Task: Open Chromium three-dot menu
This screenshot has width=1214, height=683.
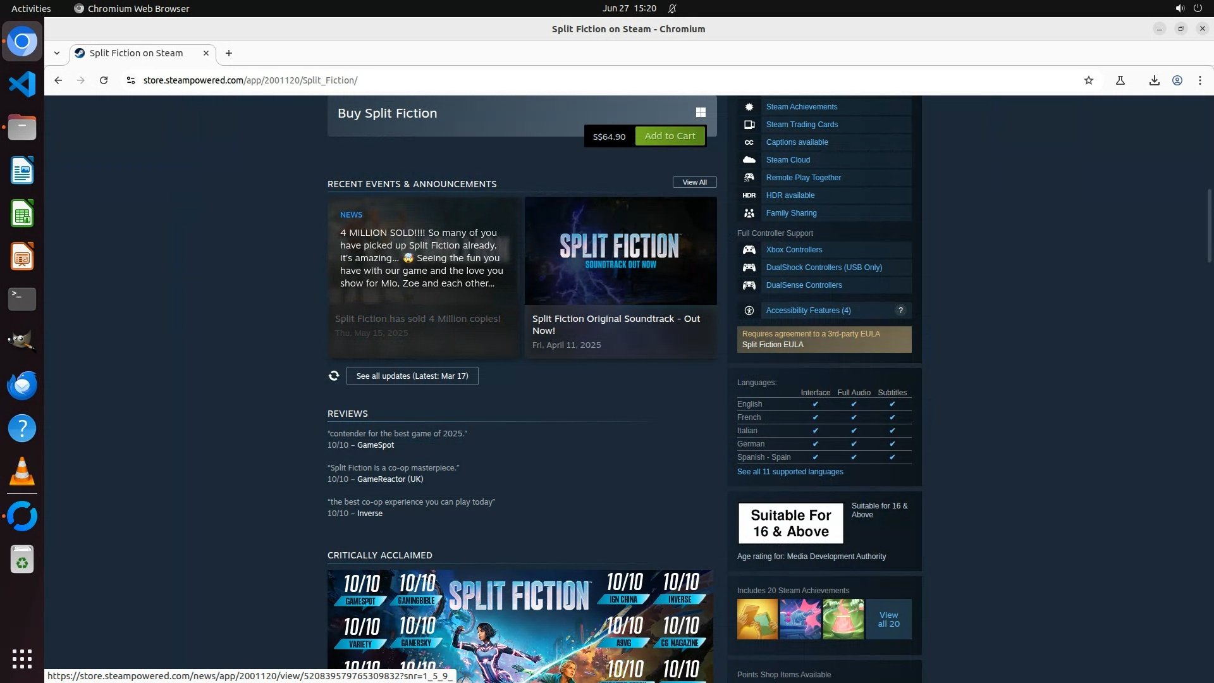Action: coord(1200,80)
